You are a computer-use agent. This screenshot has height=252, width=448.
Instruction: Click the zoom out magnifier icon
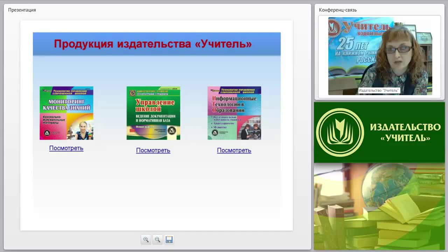[x=157, y=239]
